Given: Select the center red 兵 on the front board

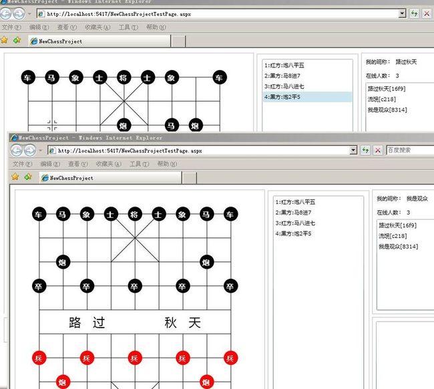Looking at the screenshot, I should [x=135, y=358].
